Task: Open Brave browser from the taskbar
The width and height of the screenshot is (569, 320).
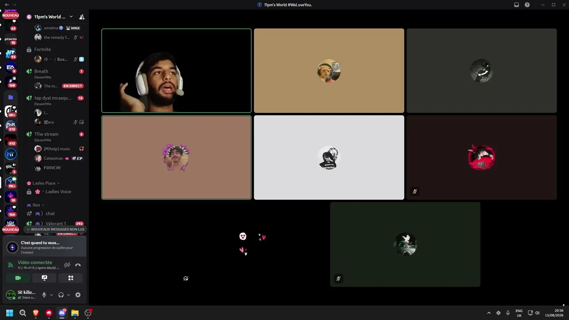Action: pos(36,313)
